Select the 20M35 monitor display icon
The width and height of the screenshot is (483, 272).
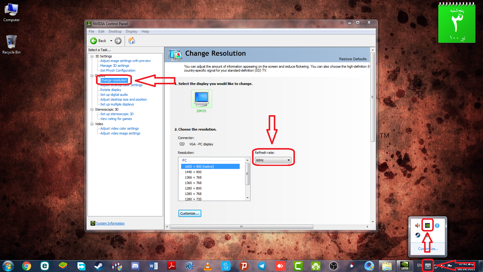coord(201,99)
